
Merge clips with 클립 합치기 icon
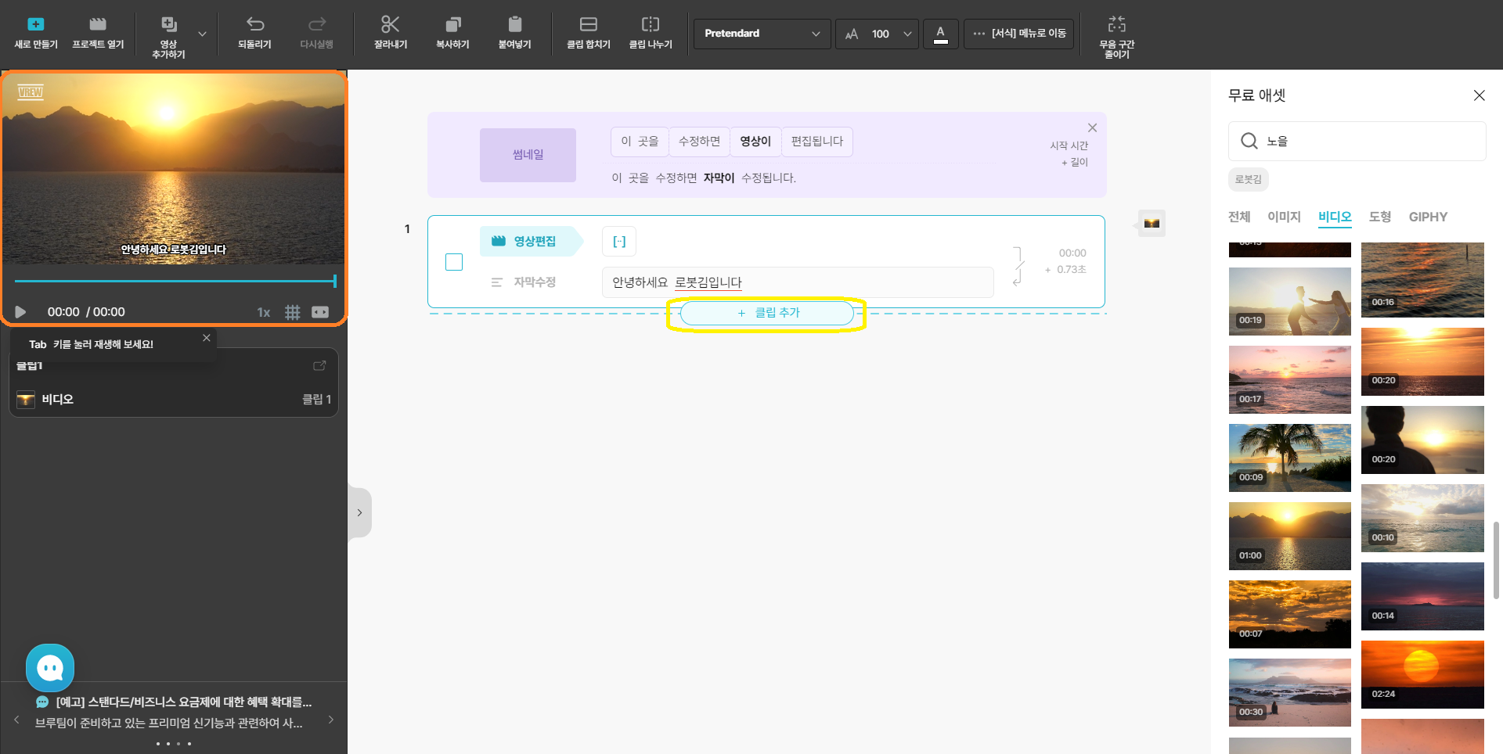tap(589, 24)
